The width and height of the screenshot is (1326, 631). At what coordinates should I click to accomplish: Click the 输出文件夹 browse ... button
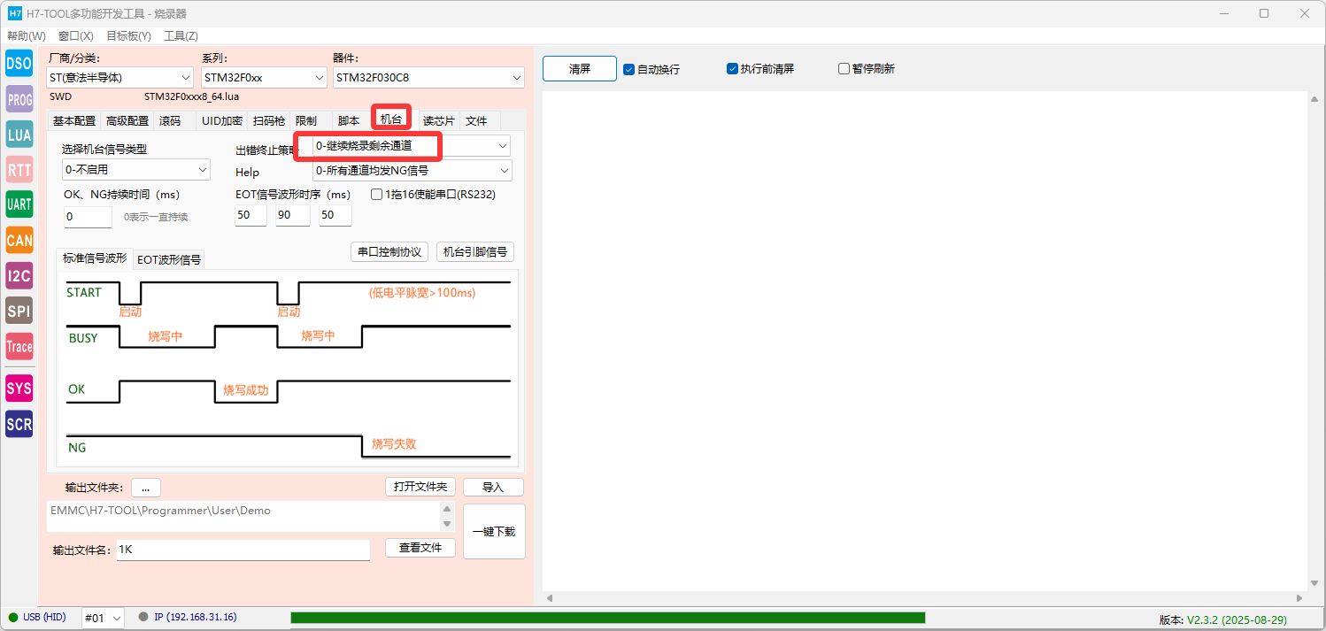146,488
